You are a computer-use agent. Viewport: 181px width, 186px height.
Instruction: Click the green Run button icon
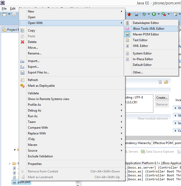pyautogui.click(x=154, y=14)
